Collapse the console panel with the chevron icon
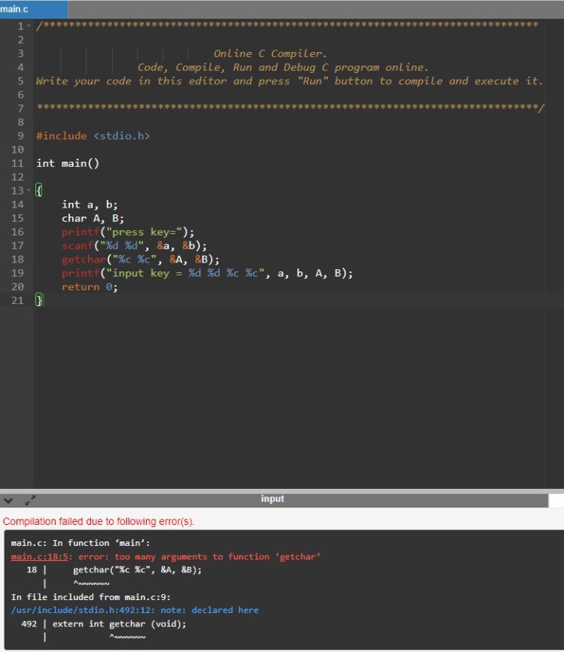Image resolution: width=564 pixels, height=652 pixels. (x=8, y=499)
